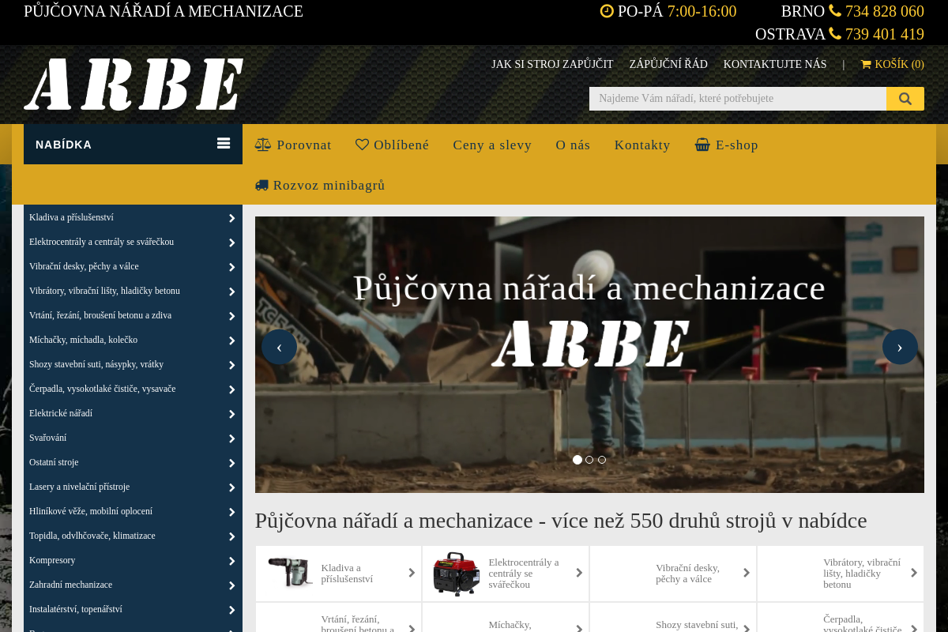The height and width of the screenshot is (632, 948).
Task: Open the ZÁPŮJČNÍ ŘÁD page
Action: pyautogui.click(x=668, y=64)
